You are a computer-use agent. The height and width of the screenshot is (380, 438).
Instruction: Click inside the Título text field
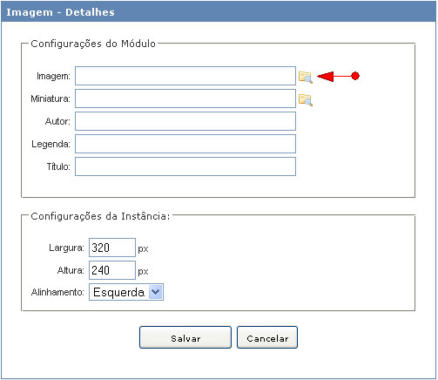(x=185, y=166)
